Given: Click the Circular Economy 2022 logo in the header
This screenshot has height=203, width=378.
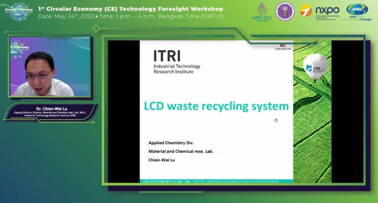Looking at the screenshot, I should click(x=18, y=11).
